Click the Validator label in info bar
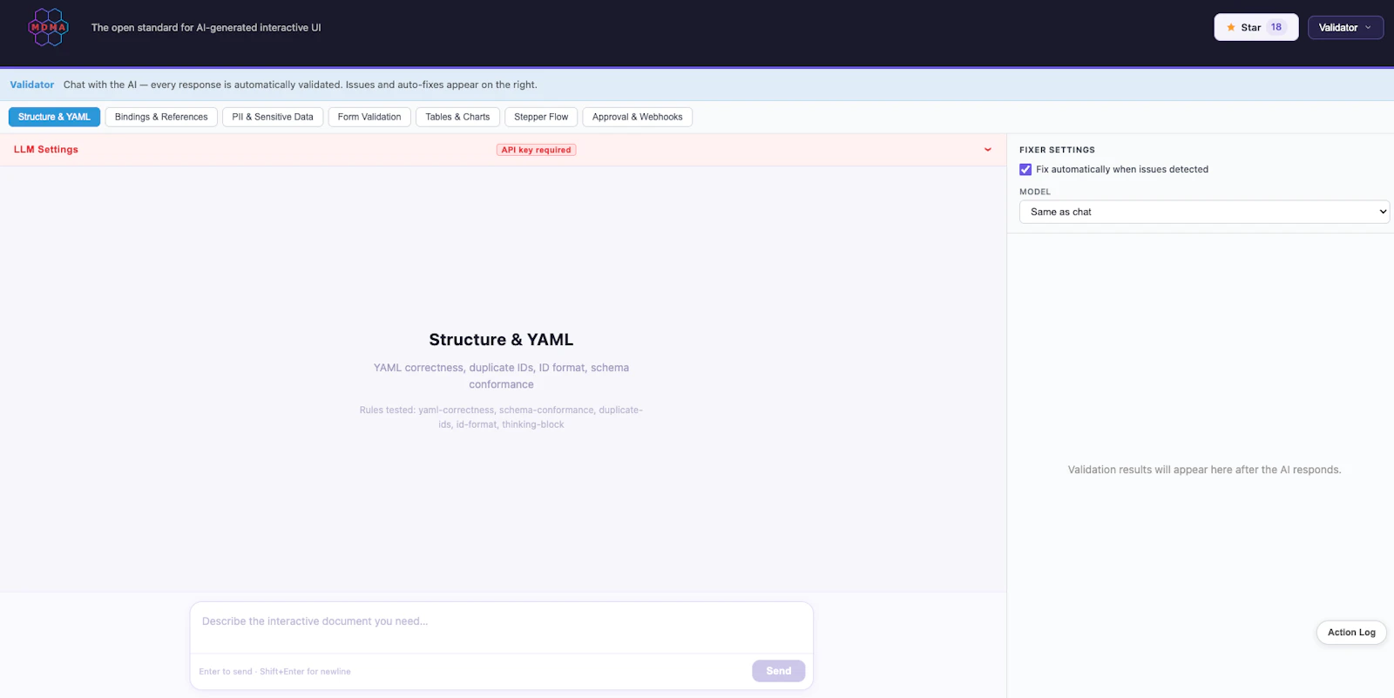The width and height of the screenshot is (1394, 698). [x=32, y=85]
